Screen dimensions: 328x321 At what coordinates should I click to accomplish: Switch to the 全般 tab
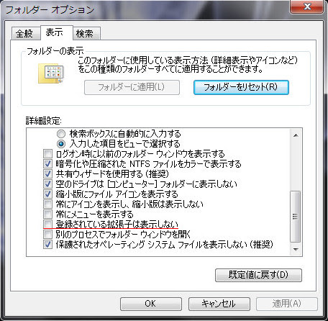[24, 33]
